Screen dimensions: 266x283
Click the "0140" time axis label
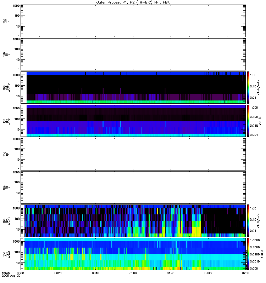pos(208,273)
